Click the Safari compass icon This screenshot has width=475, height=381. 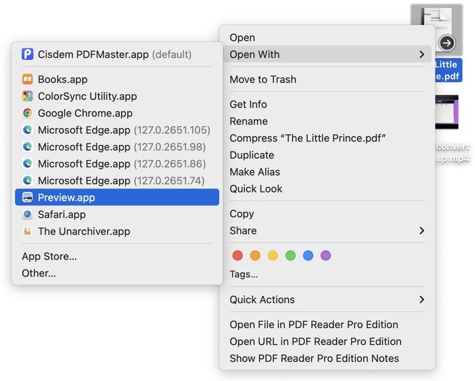tap(27, 214)
